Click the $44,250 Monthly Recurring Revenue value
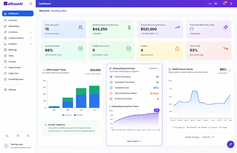This screenshot has height=153, width=237. 100,29
